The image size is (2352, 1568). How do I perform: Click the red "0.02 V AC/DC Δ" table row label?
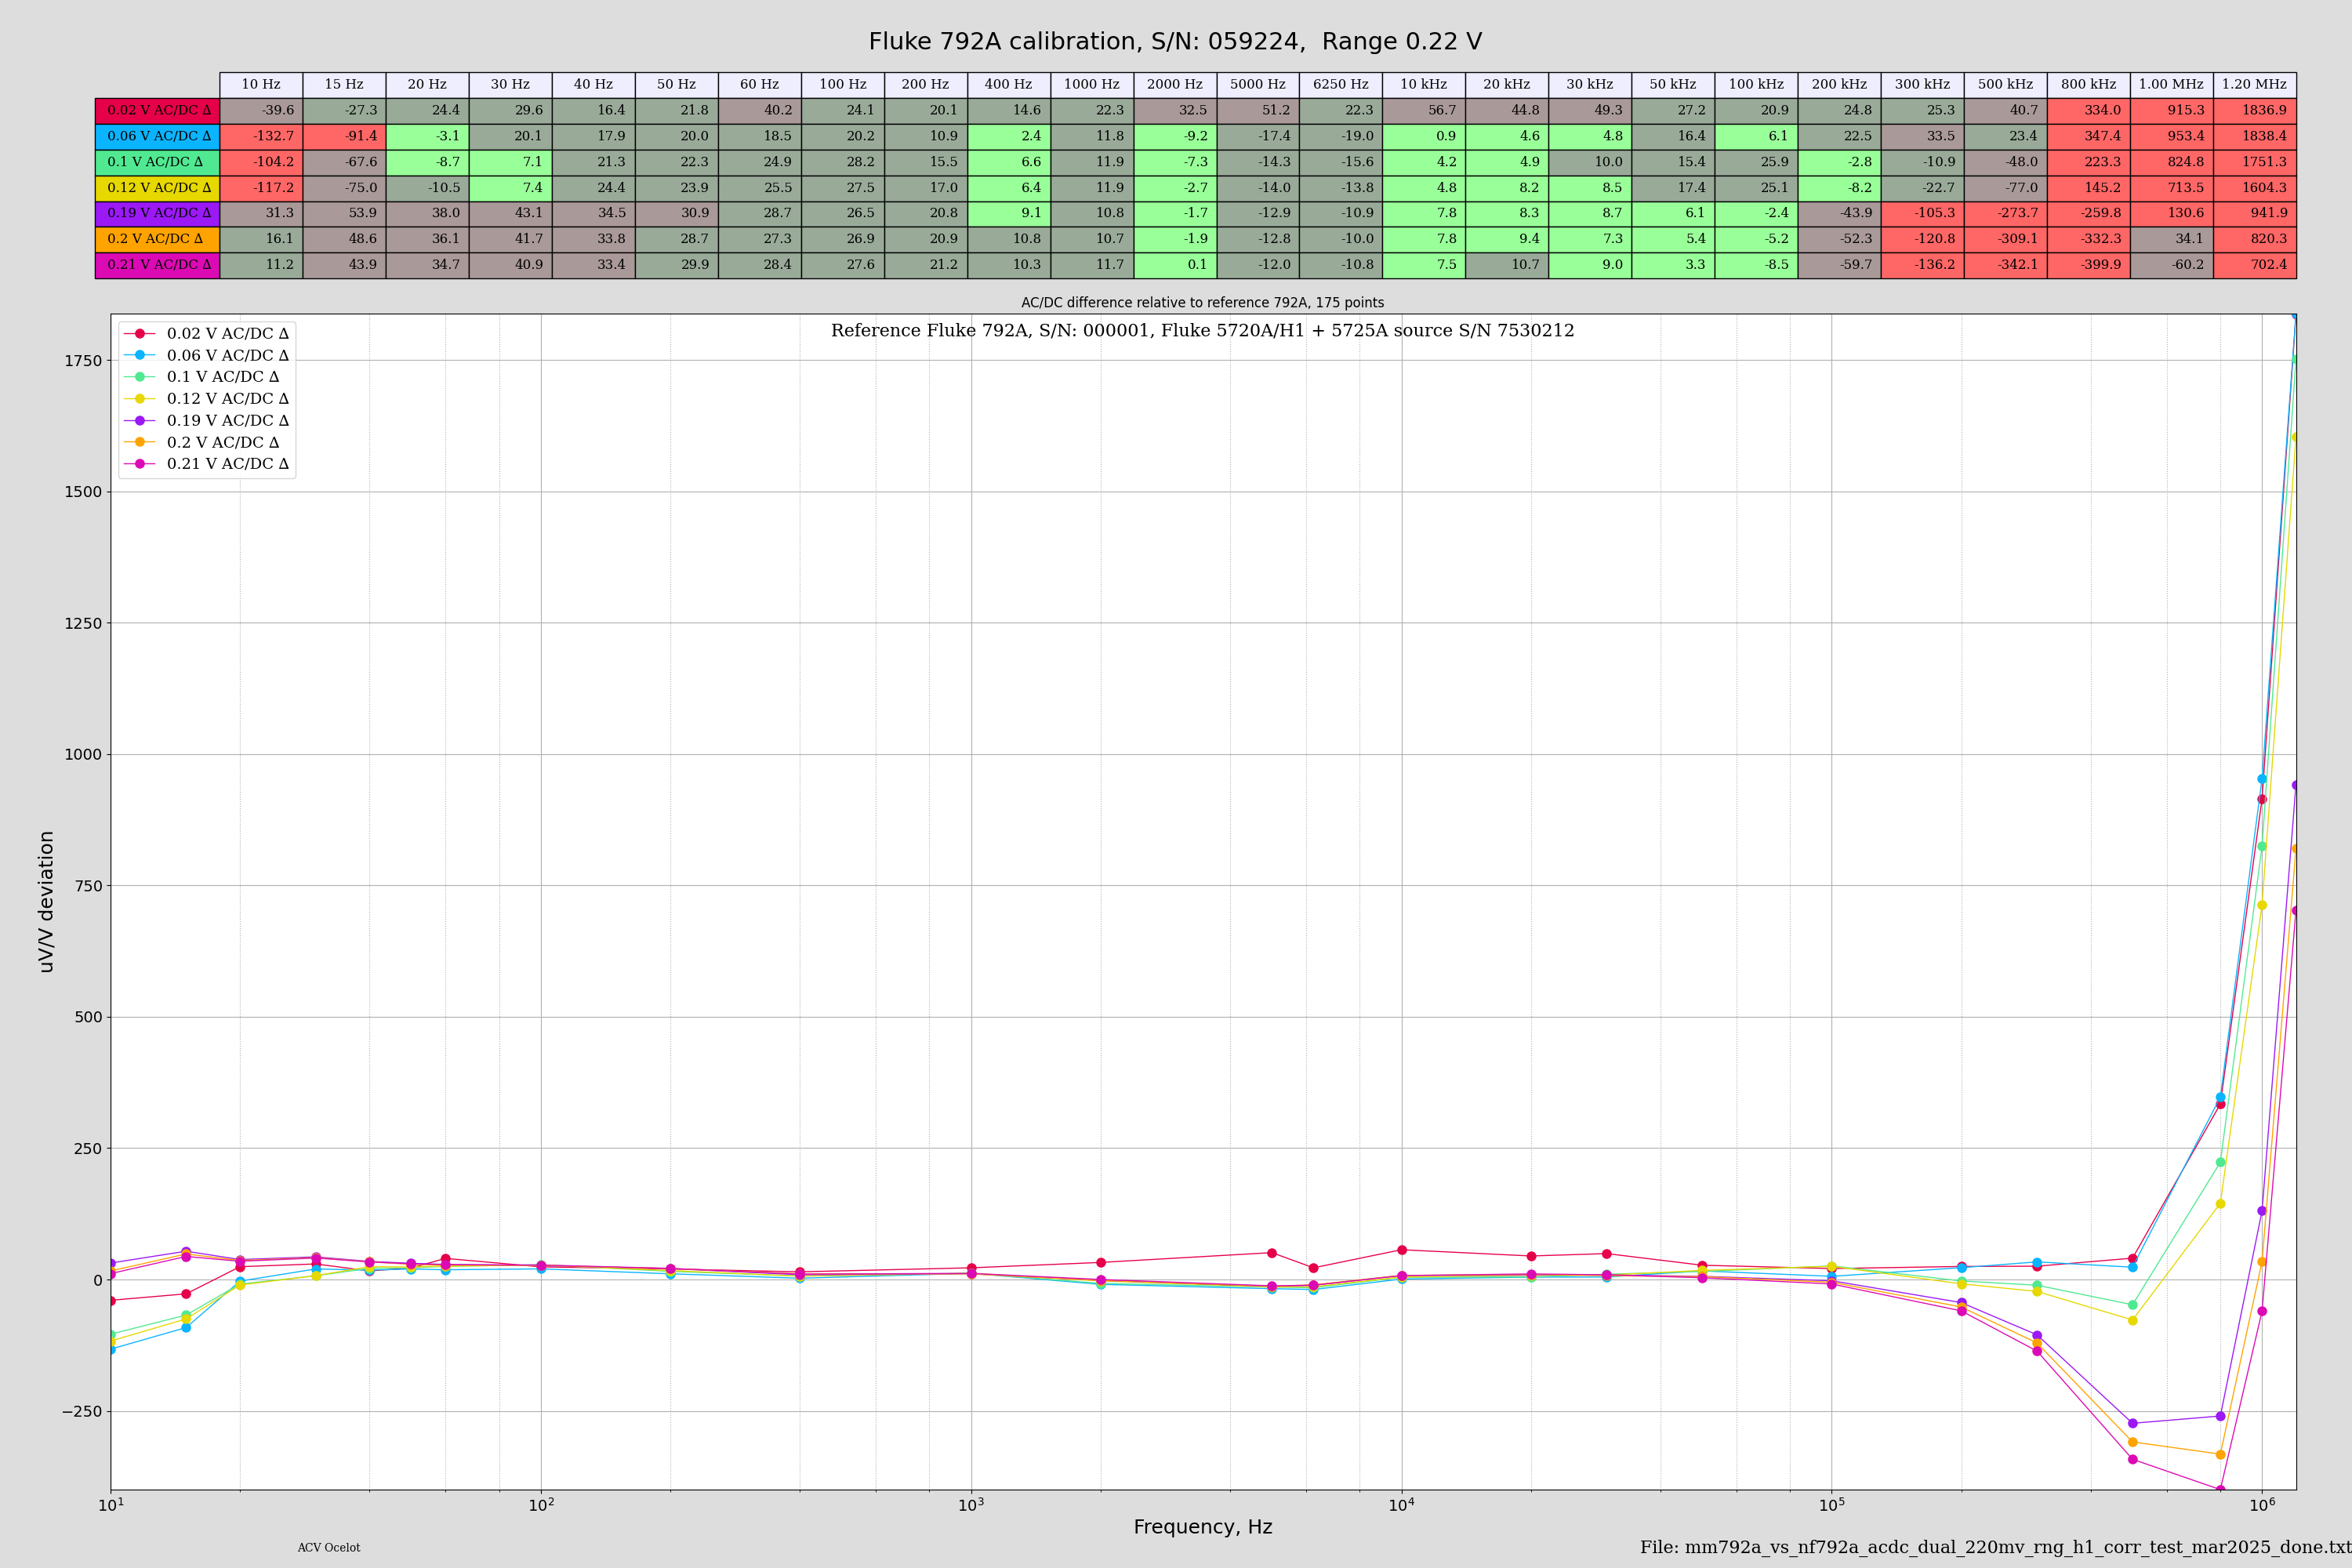[x=158, y=111]
